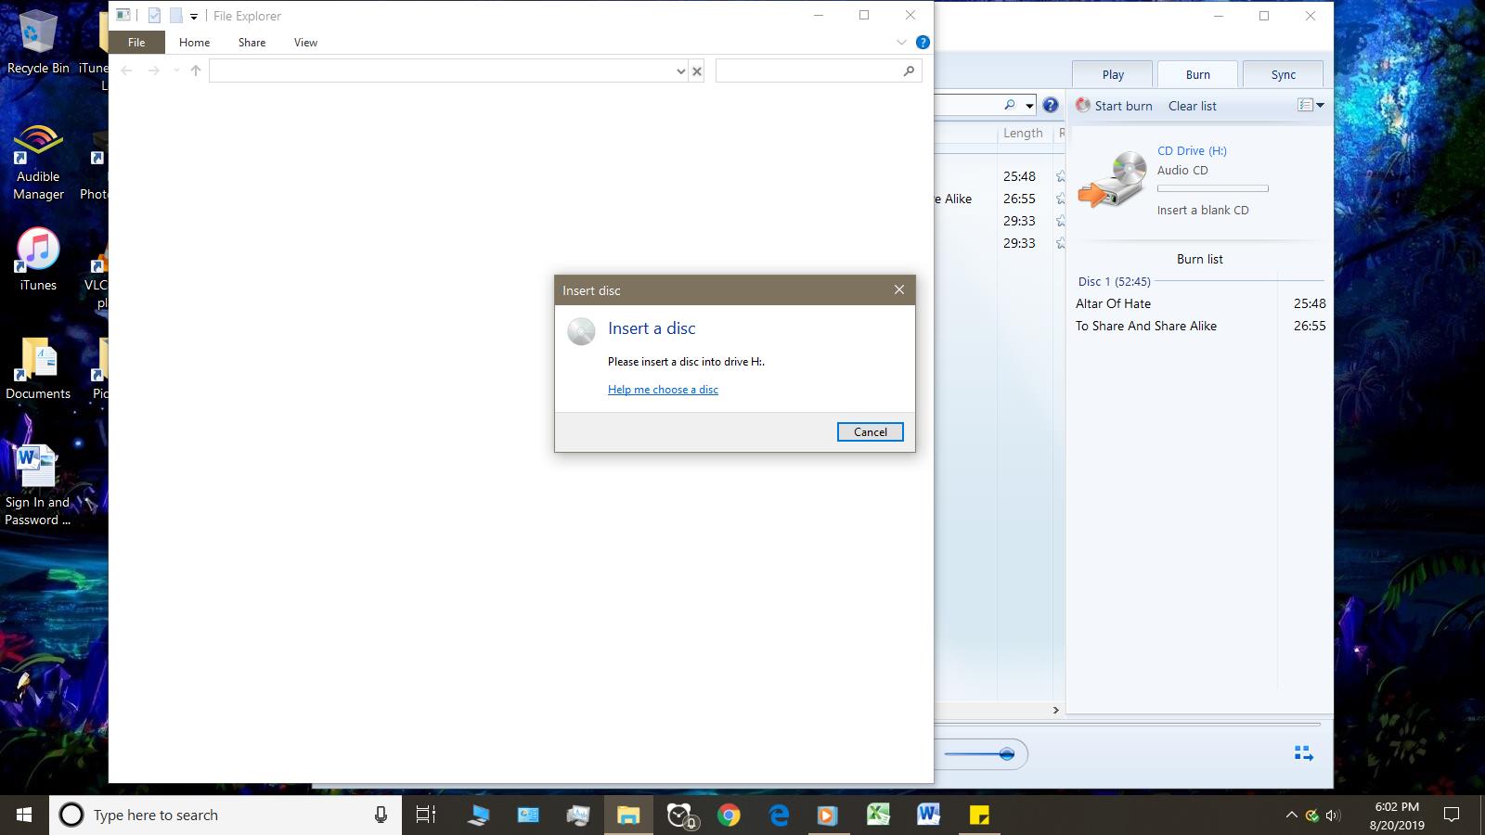
Task: Switch to the Sync tab in Media Player
Action: coord(1283,74)
